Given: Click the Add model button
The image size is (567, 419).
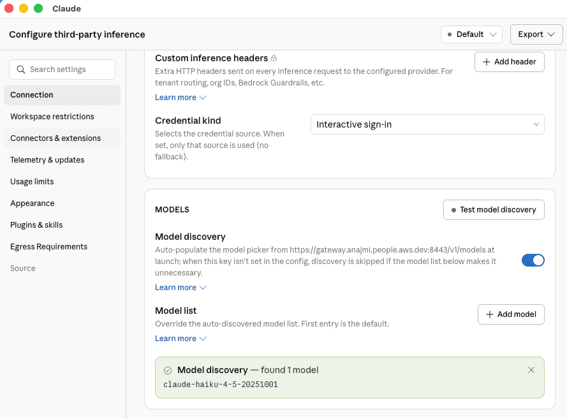Looking at the screenshot, I should 511,314.
